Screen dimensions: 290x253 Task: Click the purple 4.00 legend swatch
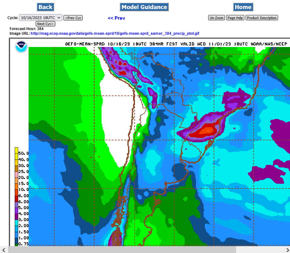(17, 211)
